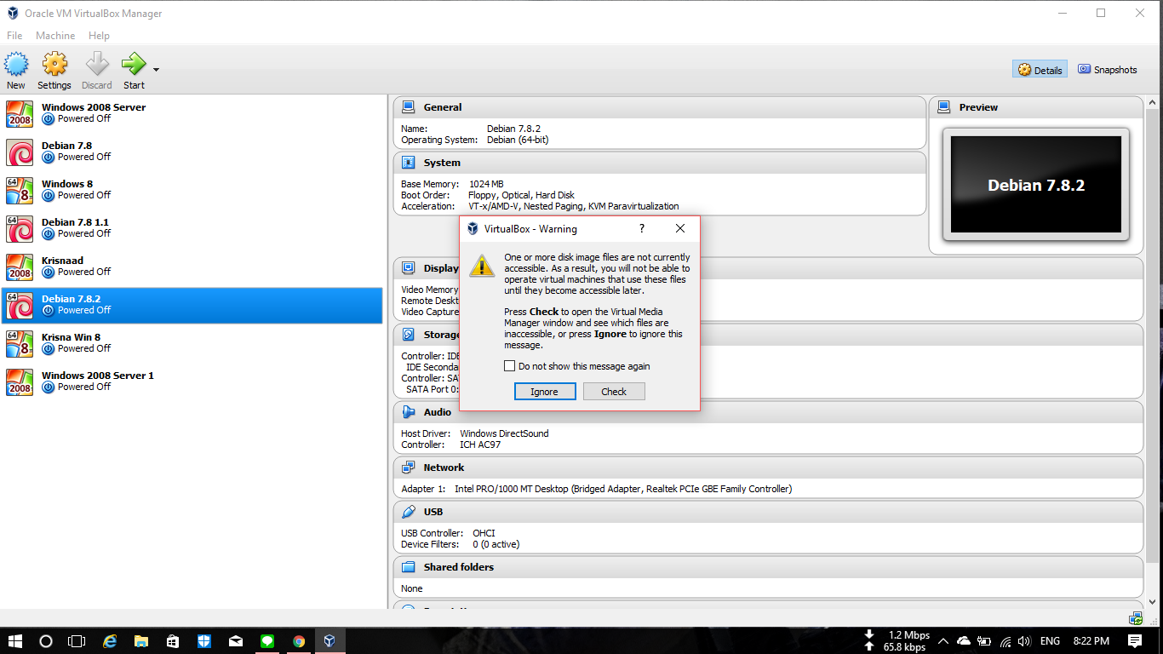Open the USB section header
This screenshot has height=654, width=1163.
coord(768,512)
